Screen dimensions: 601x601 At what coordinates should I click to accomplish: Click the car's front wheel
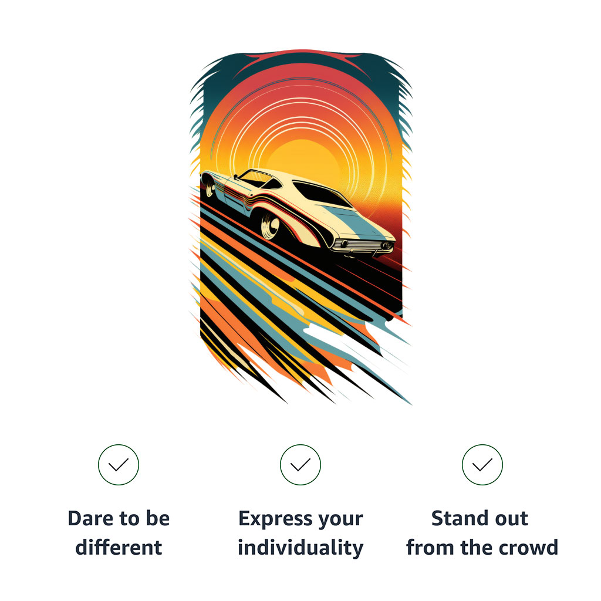click(271, 226)
